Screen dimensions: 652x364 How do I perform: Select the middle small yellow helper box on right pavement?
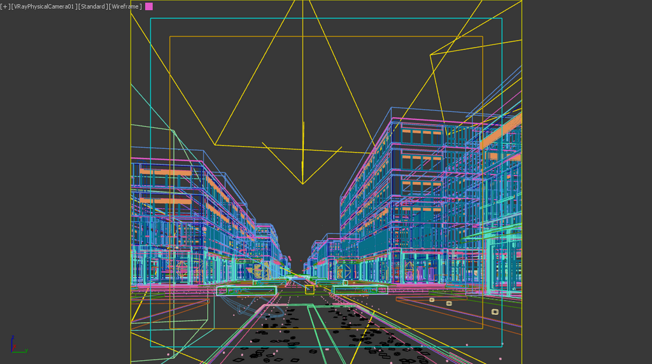449,304
